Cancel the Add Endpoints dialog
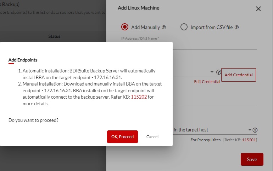The image size is (273, 171). tap(152, 137)
